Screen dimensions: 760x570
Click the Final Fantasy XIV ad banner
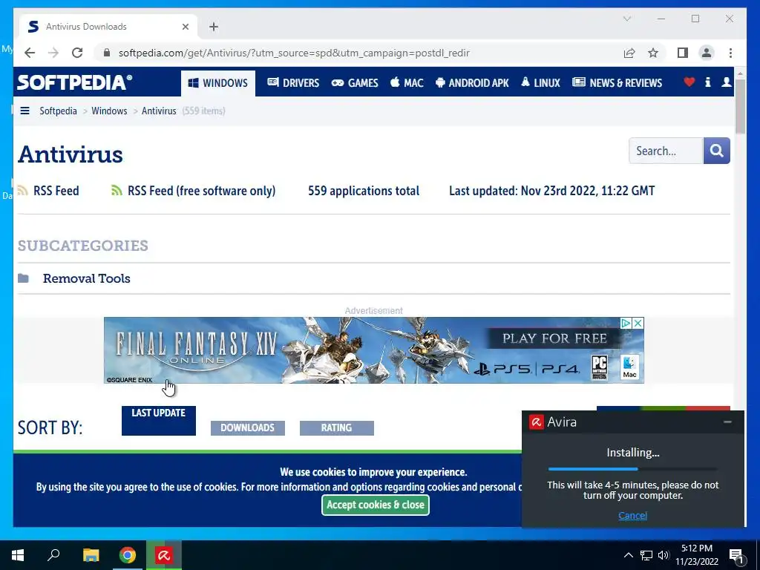tap(374, 350)
